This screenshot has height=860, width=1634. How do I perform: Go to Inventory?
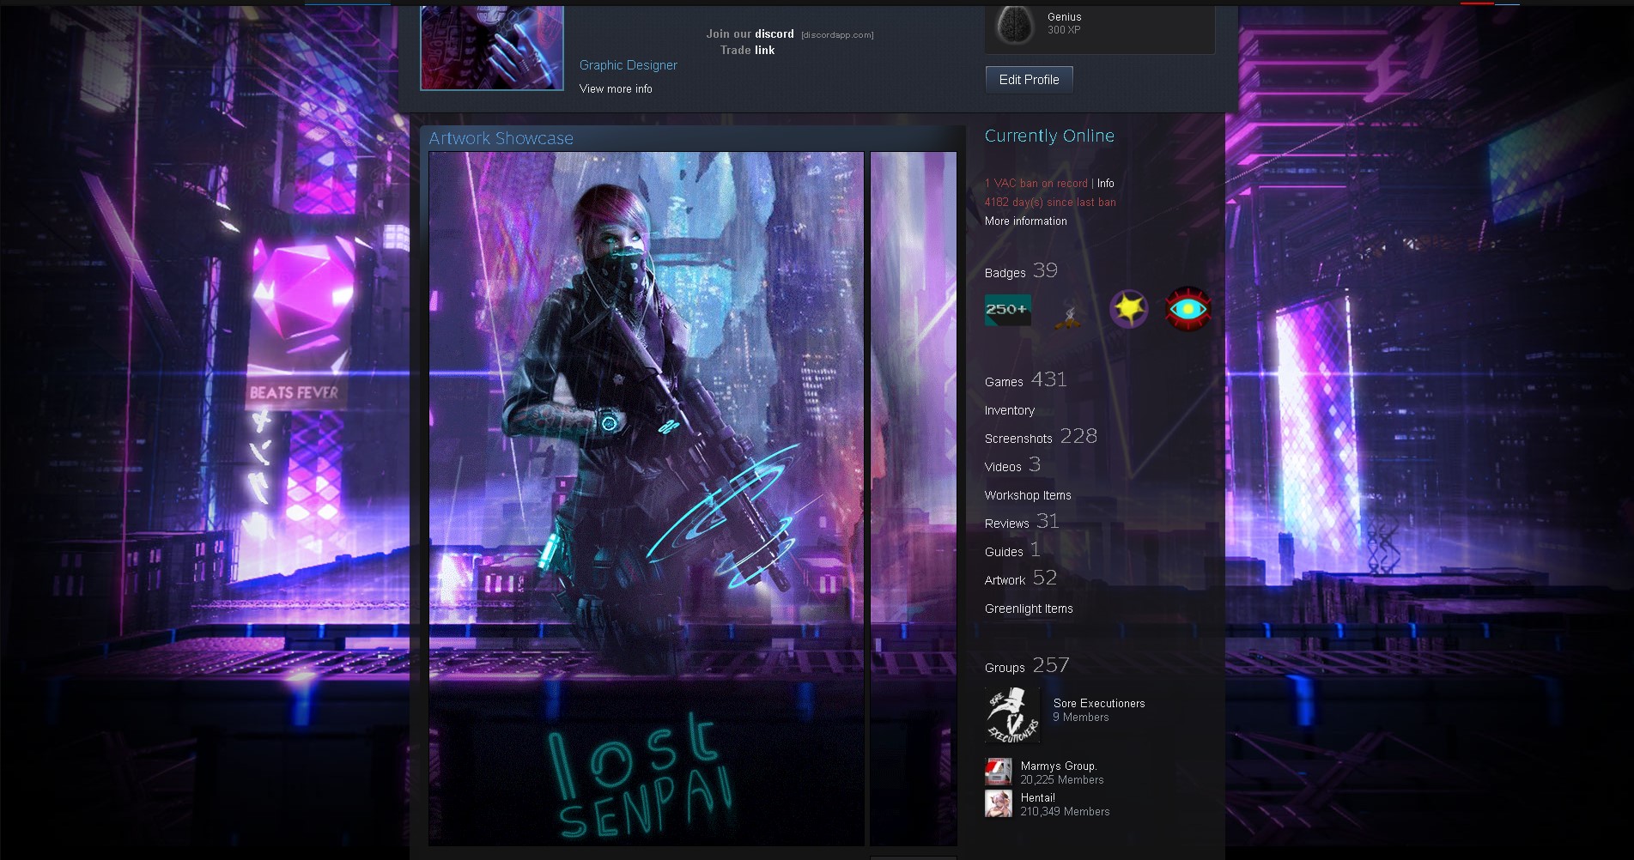pos(1010,410)
